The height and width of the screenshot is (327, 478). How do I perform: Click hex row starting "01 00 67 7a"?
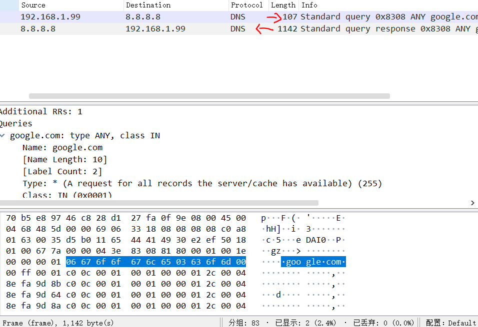pyautogui.click(x=126, y=251)
